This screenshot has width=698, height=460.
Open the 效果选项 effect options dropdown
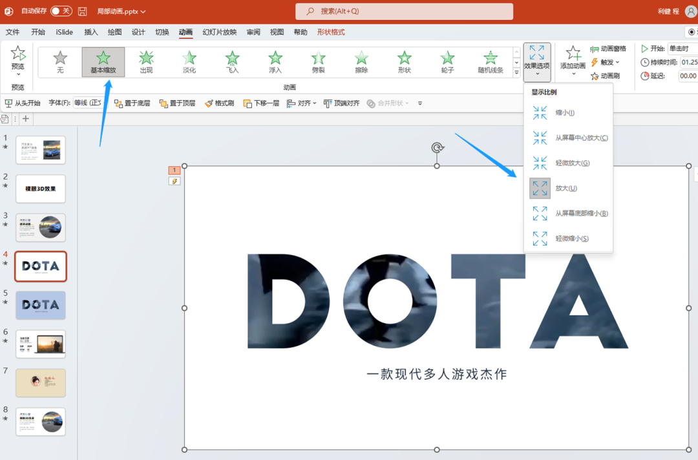point(537,62)
